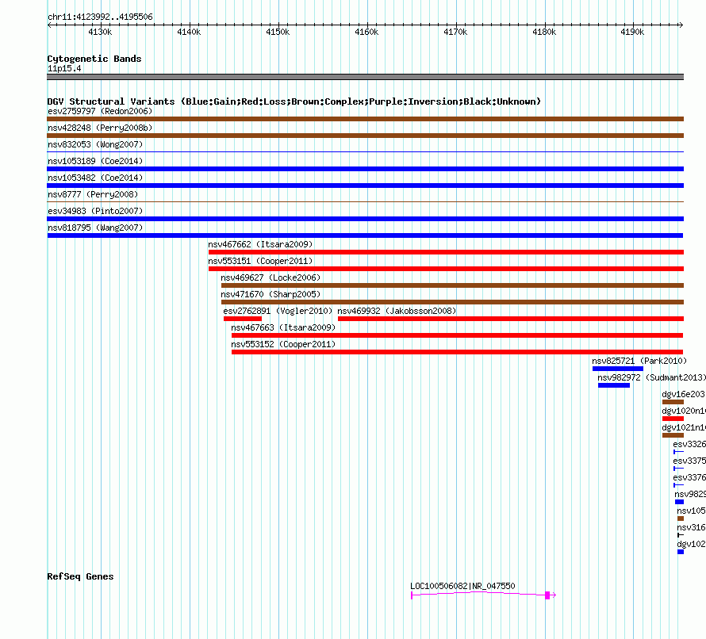Viewport: 706px width, 639px height.
Task: Click the red bar of nsv467663
Action: pos(458,335)
